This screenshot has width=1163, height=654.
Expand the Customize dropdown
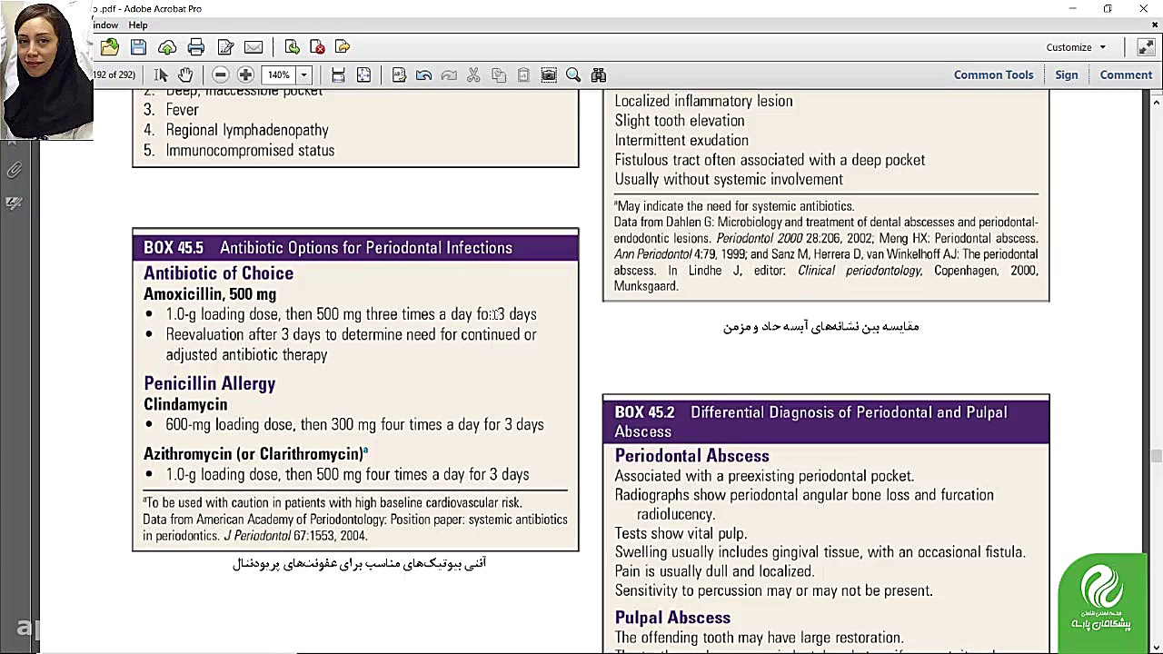pos(1076,47)
